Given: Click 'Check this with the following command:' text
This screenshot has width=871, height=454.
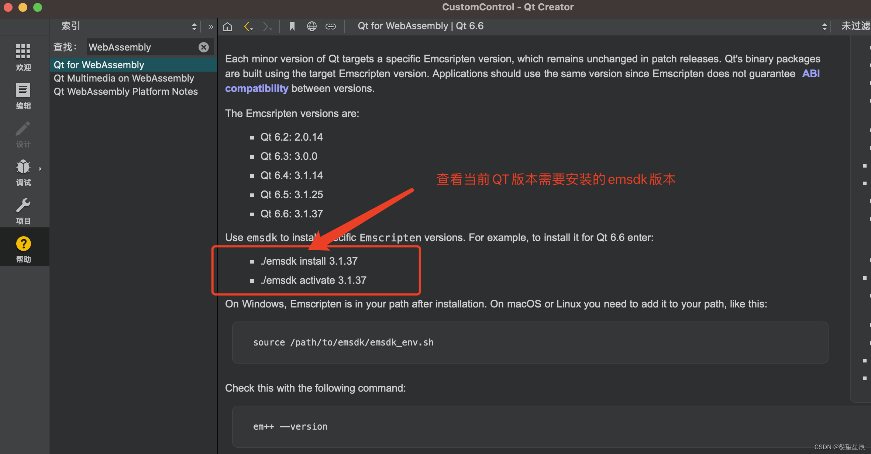Looking at the screenshot, I should click(x=316, y=388).
